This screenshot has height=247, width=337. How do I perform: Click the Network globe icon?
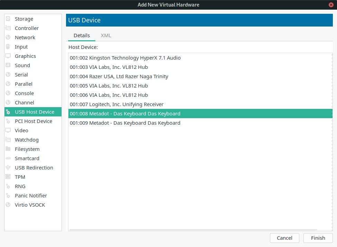[x=8, y=38]
